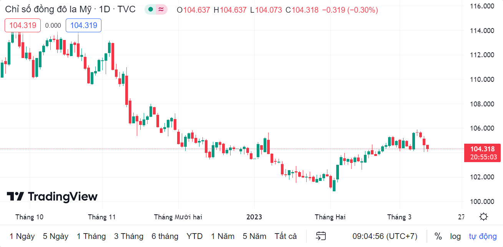Show the '1 Năm' range

click(x=223, y=236)
